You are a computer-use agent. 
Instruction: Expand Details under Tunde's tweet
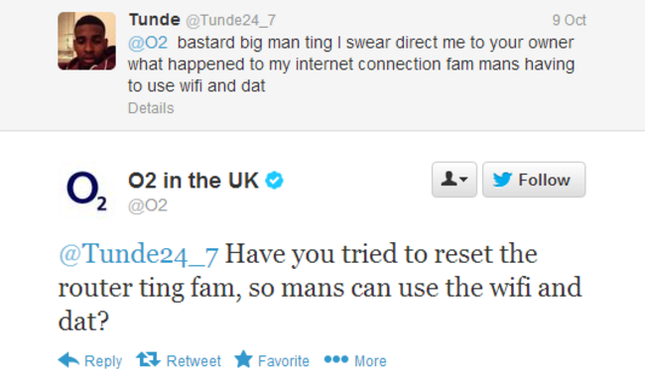tap(151, 108)
